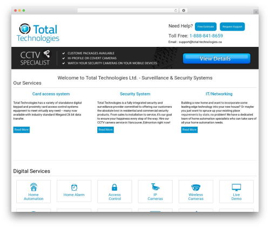Open the IT/Networking heading link
Image resolution: width=270 pixels, height=228 pixels.
tap(219, 94)
